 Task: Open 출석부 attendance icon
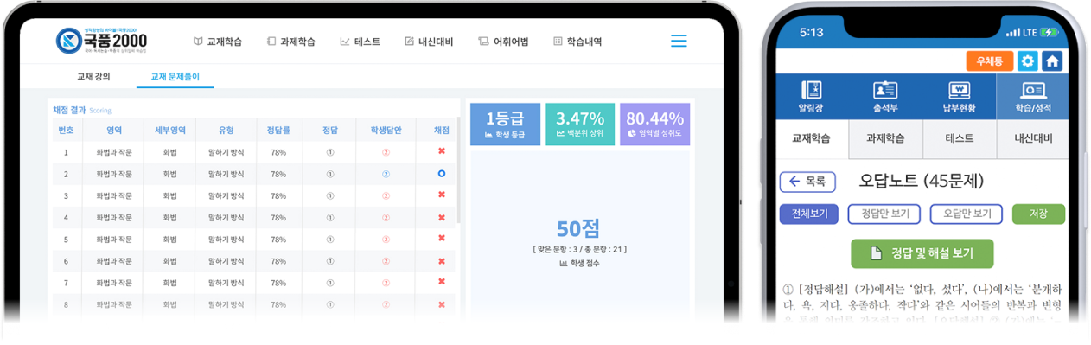click(885, 96)
